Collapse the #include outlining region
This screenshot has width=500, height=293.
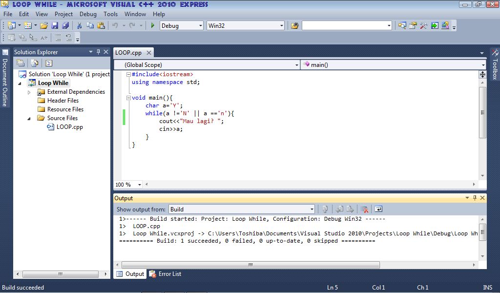[x=128, y=74]
